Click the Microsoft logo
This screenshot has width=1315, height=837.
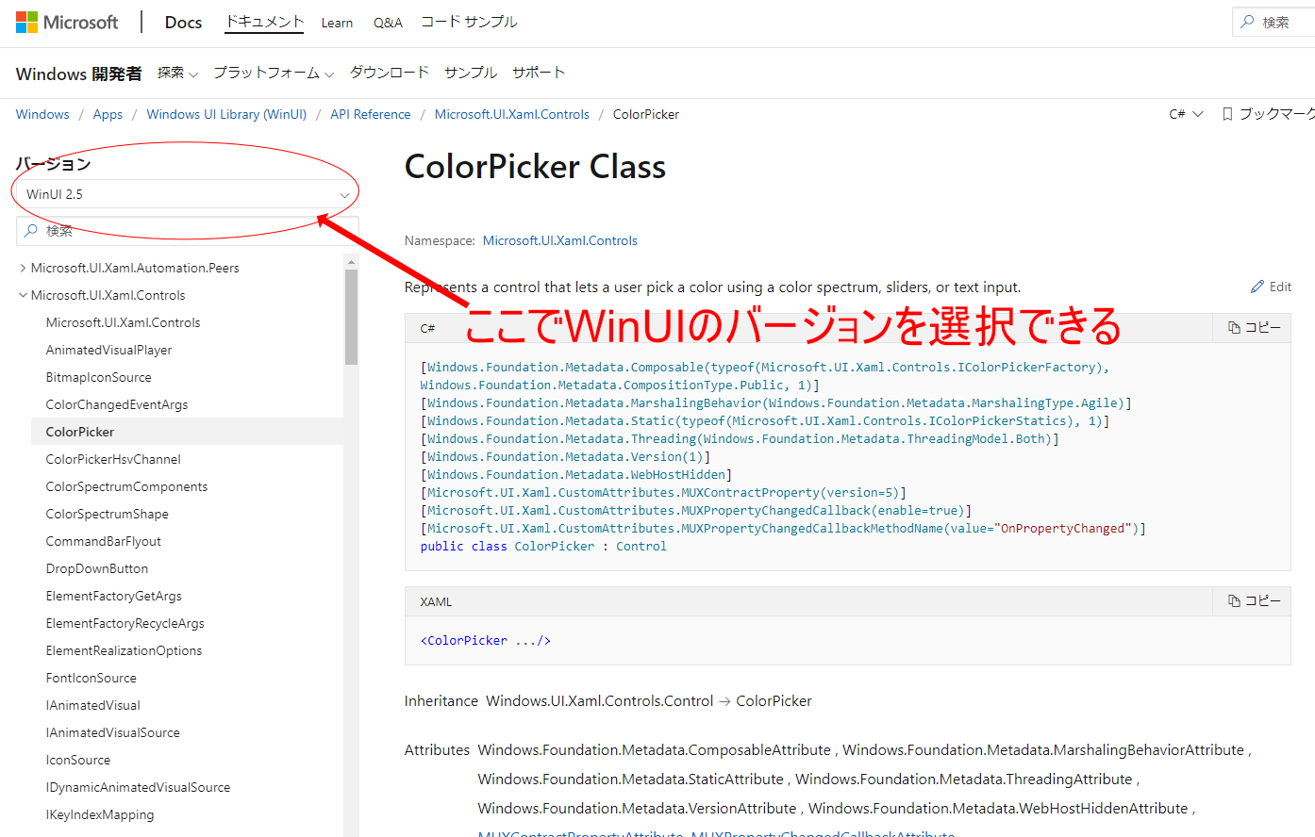tap(67, 22)
